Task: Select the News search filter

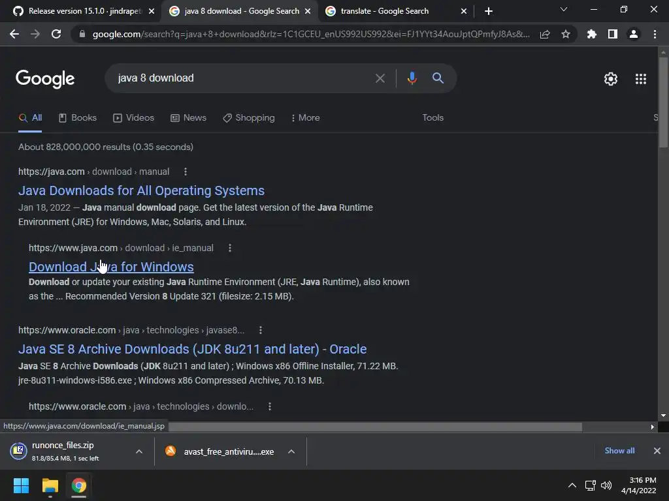Action: (188, 118)
